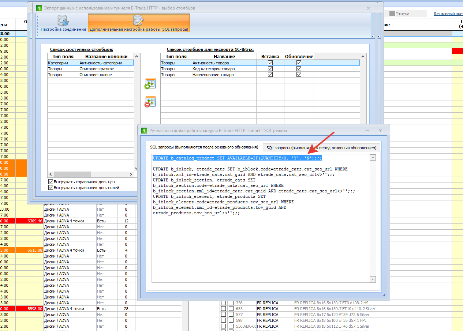Screen dimensions: 463x331
Task: Toggle Обновление for Код категории товара
Action: 299,69
